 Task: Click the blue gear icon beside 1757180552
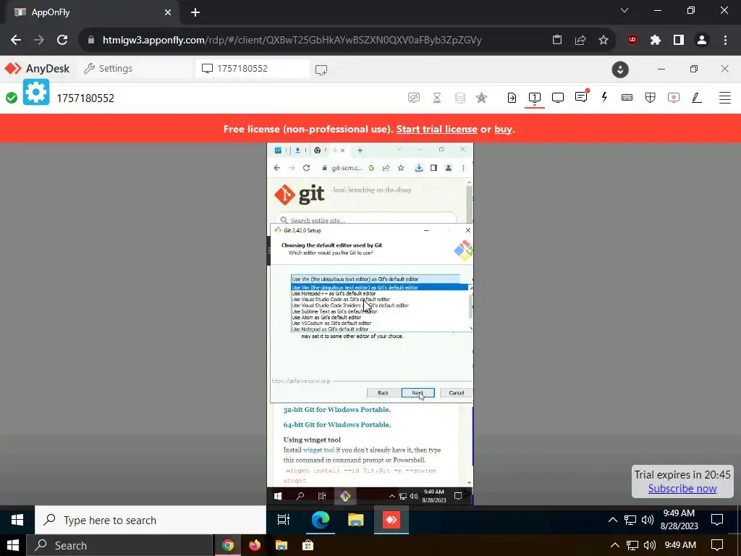tap(36, 92)
